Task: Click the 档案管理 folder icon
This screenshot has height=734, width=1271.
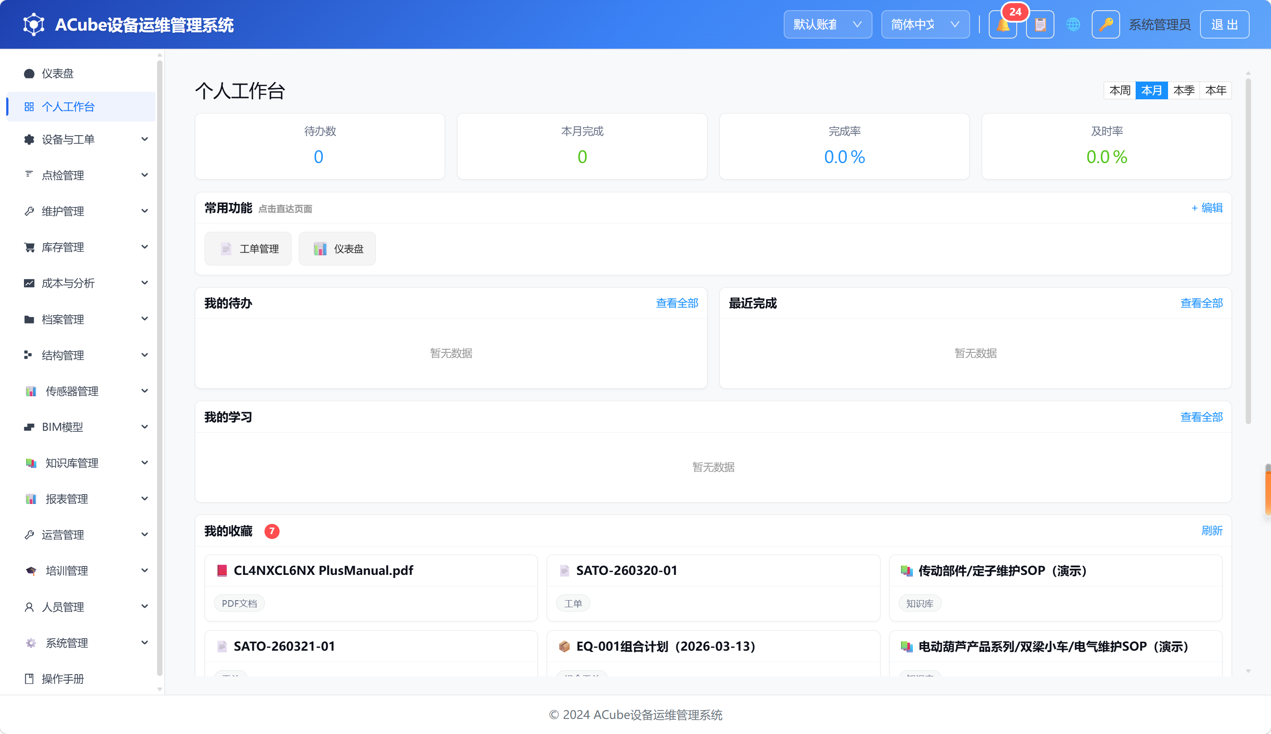Action: point(29,320)
